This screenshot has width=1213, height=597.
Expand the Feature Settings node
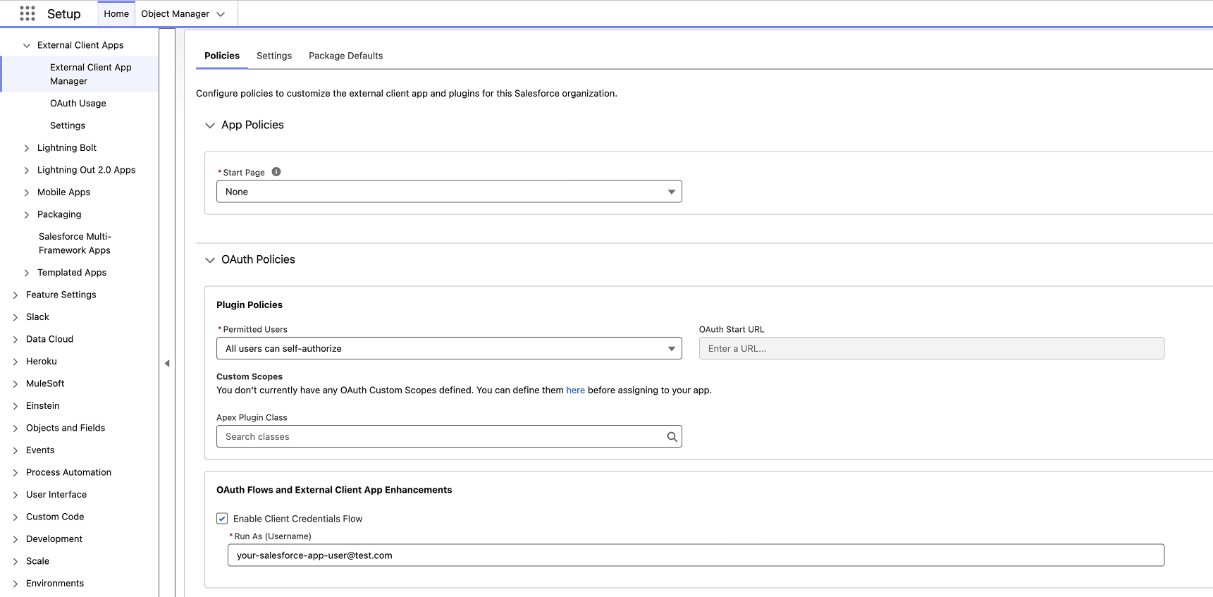pyautogui.click(x=16, y=295)
